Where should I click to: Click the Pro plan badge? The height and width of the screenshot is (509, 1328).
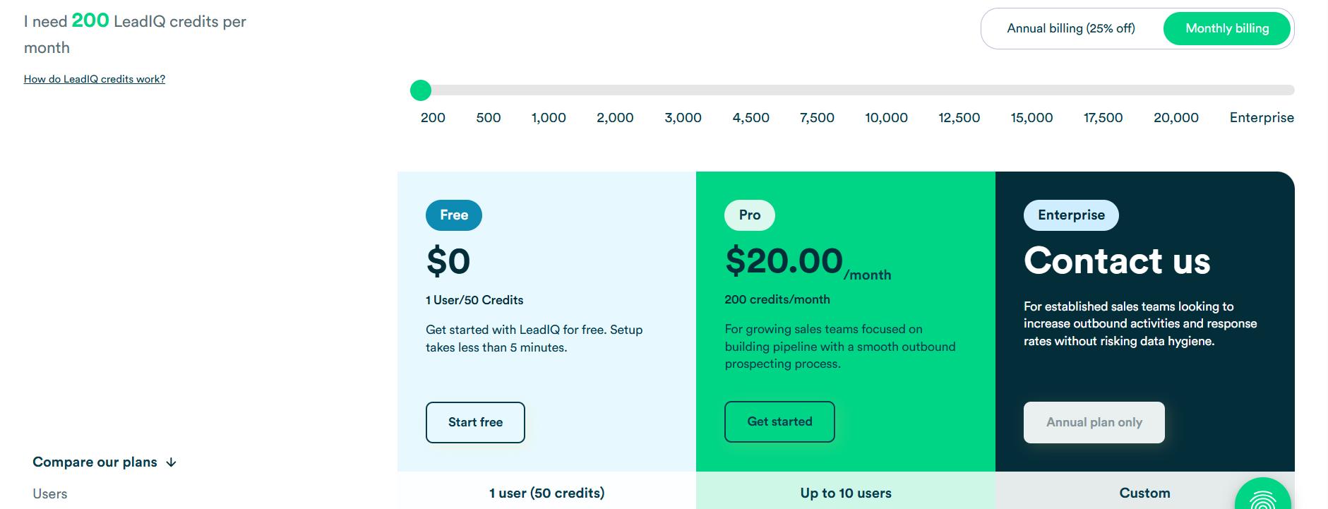748,215
